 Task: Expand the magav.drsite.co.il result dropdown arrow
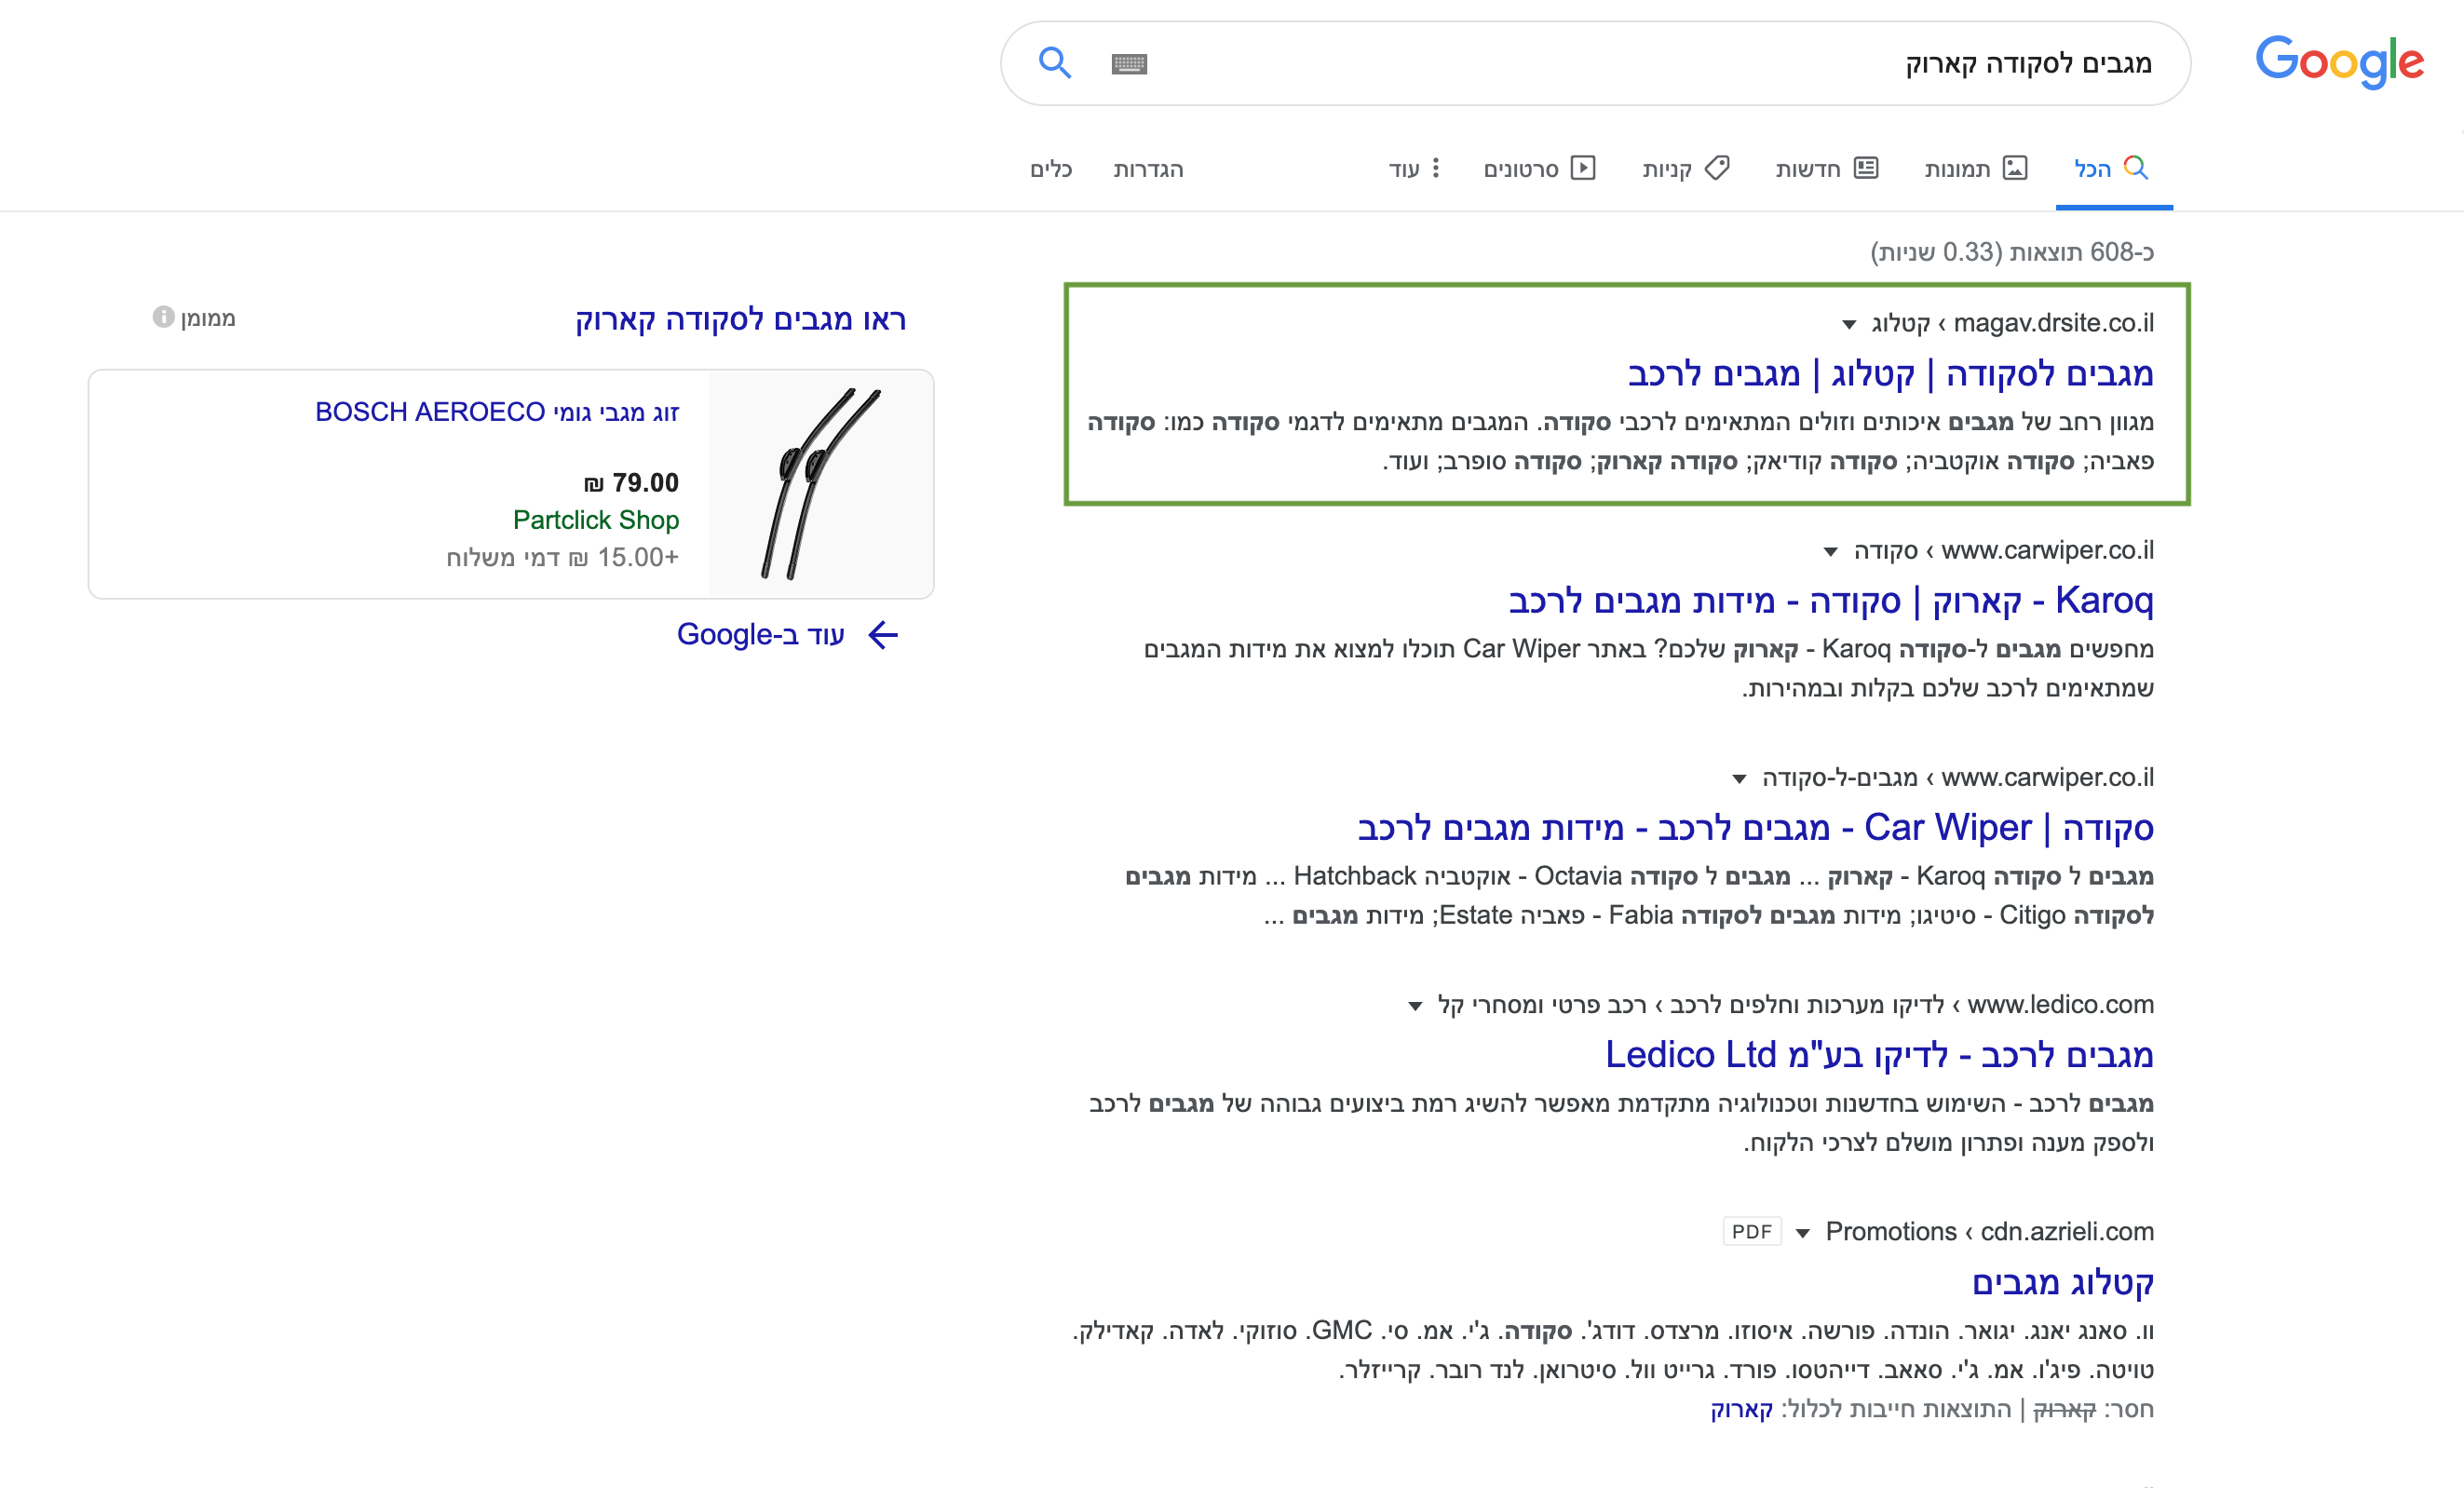pyautogui.click(x=1849, y=324)
